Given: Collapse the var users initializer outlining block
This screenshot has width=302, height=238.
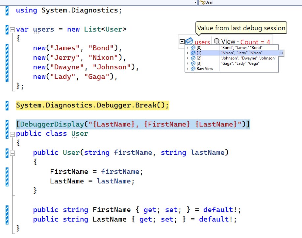Looking at the screenshot, I should coord(12,30).
